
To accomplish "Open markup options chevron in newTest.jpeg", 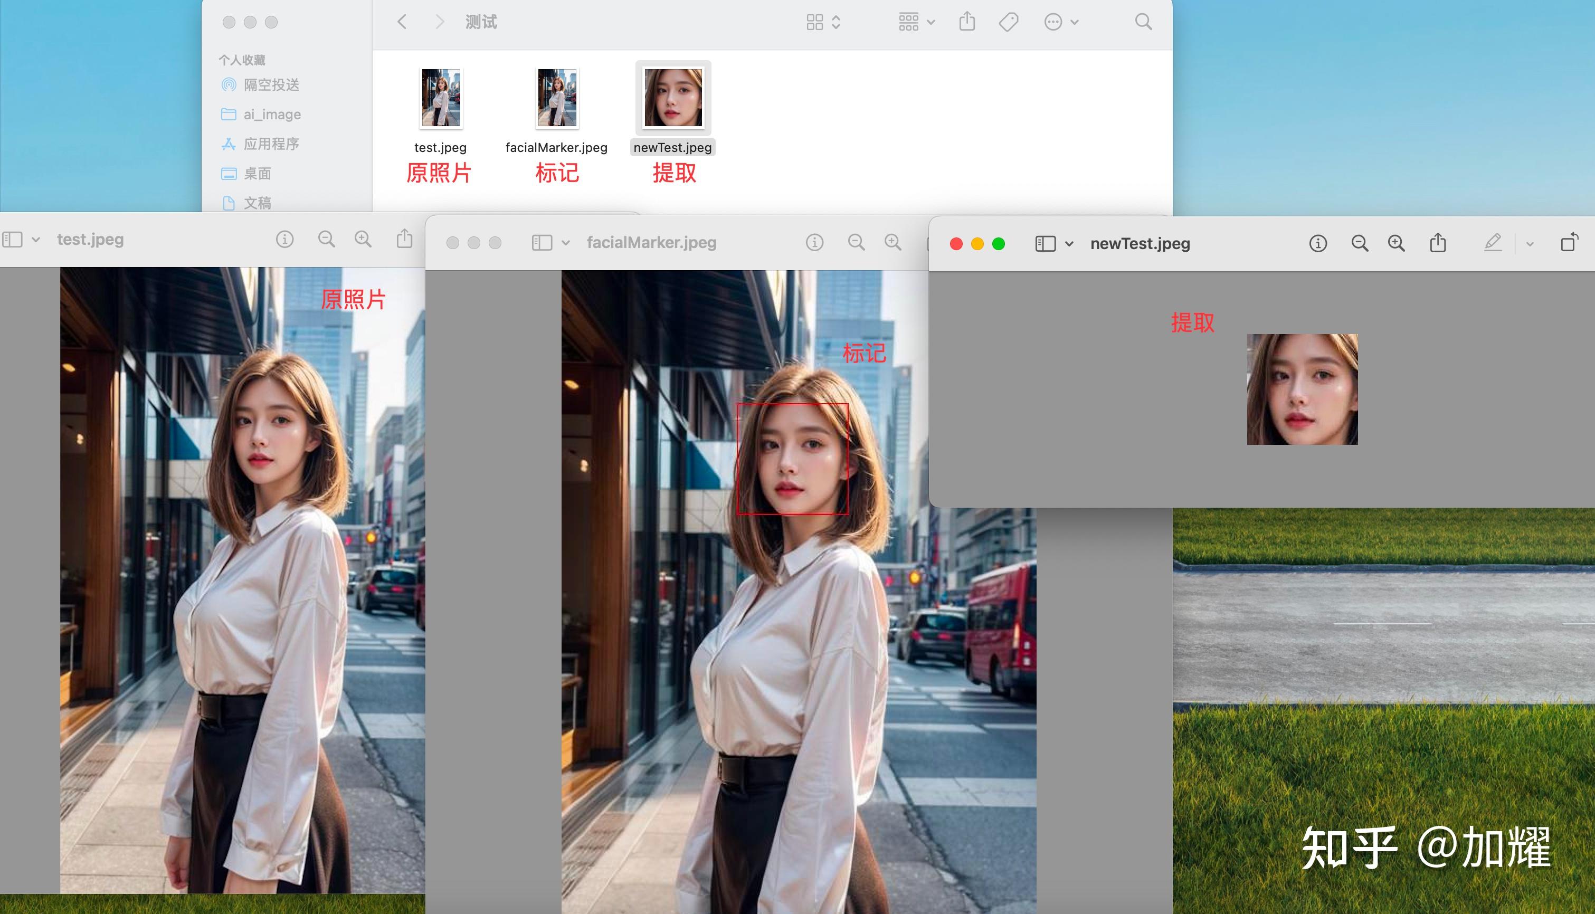I will (1530, 244).
